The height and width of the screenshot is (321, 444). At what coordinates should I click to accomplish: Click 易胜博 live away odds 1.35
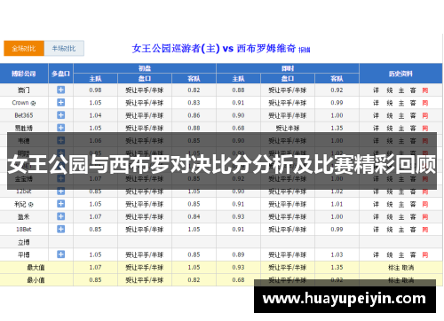pos(337,128)
